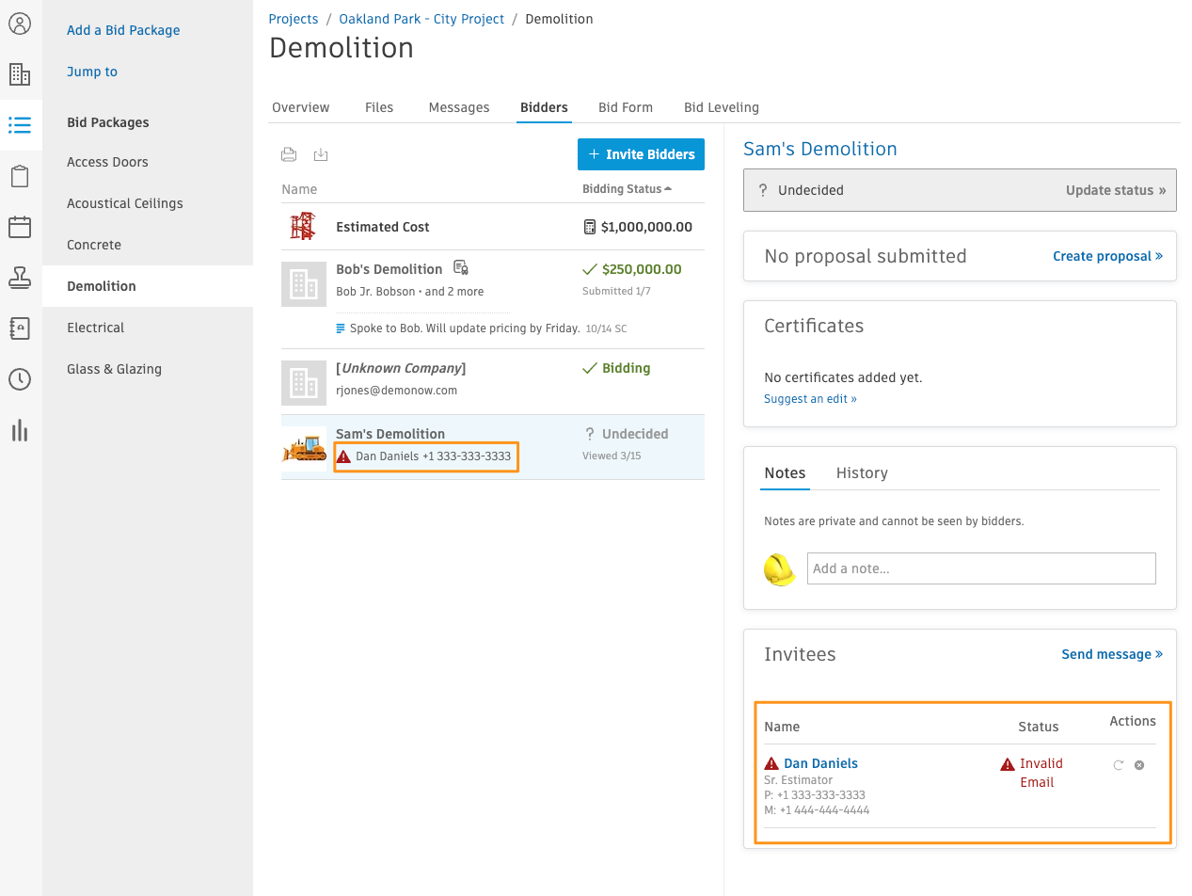Click the Add a note field

pyautogui.click(x=981, y=568)
